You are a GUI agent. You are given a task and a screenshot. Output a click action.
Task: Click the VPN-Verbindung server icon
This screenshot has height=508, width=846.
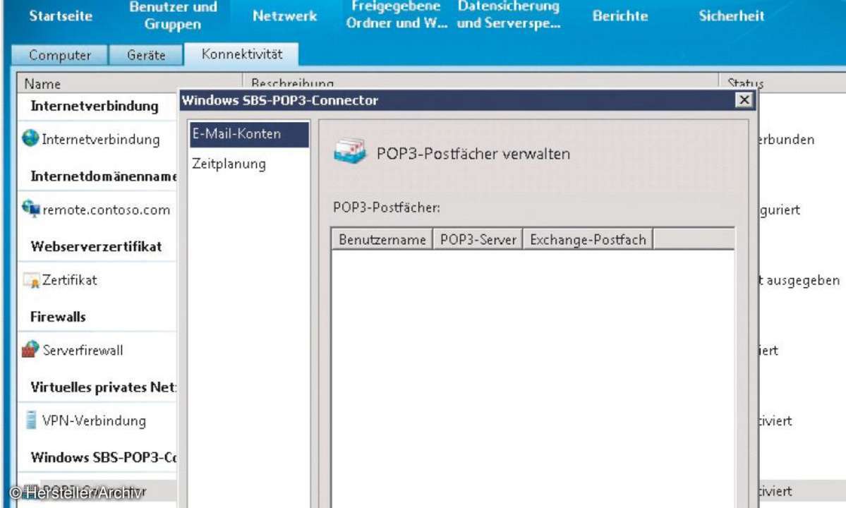tap(31, 420)
